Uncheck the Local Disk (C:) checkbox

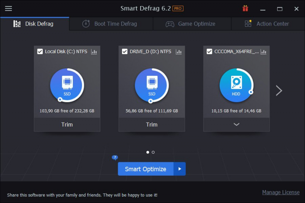point(40,51)
